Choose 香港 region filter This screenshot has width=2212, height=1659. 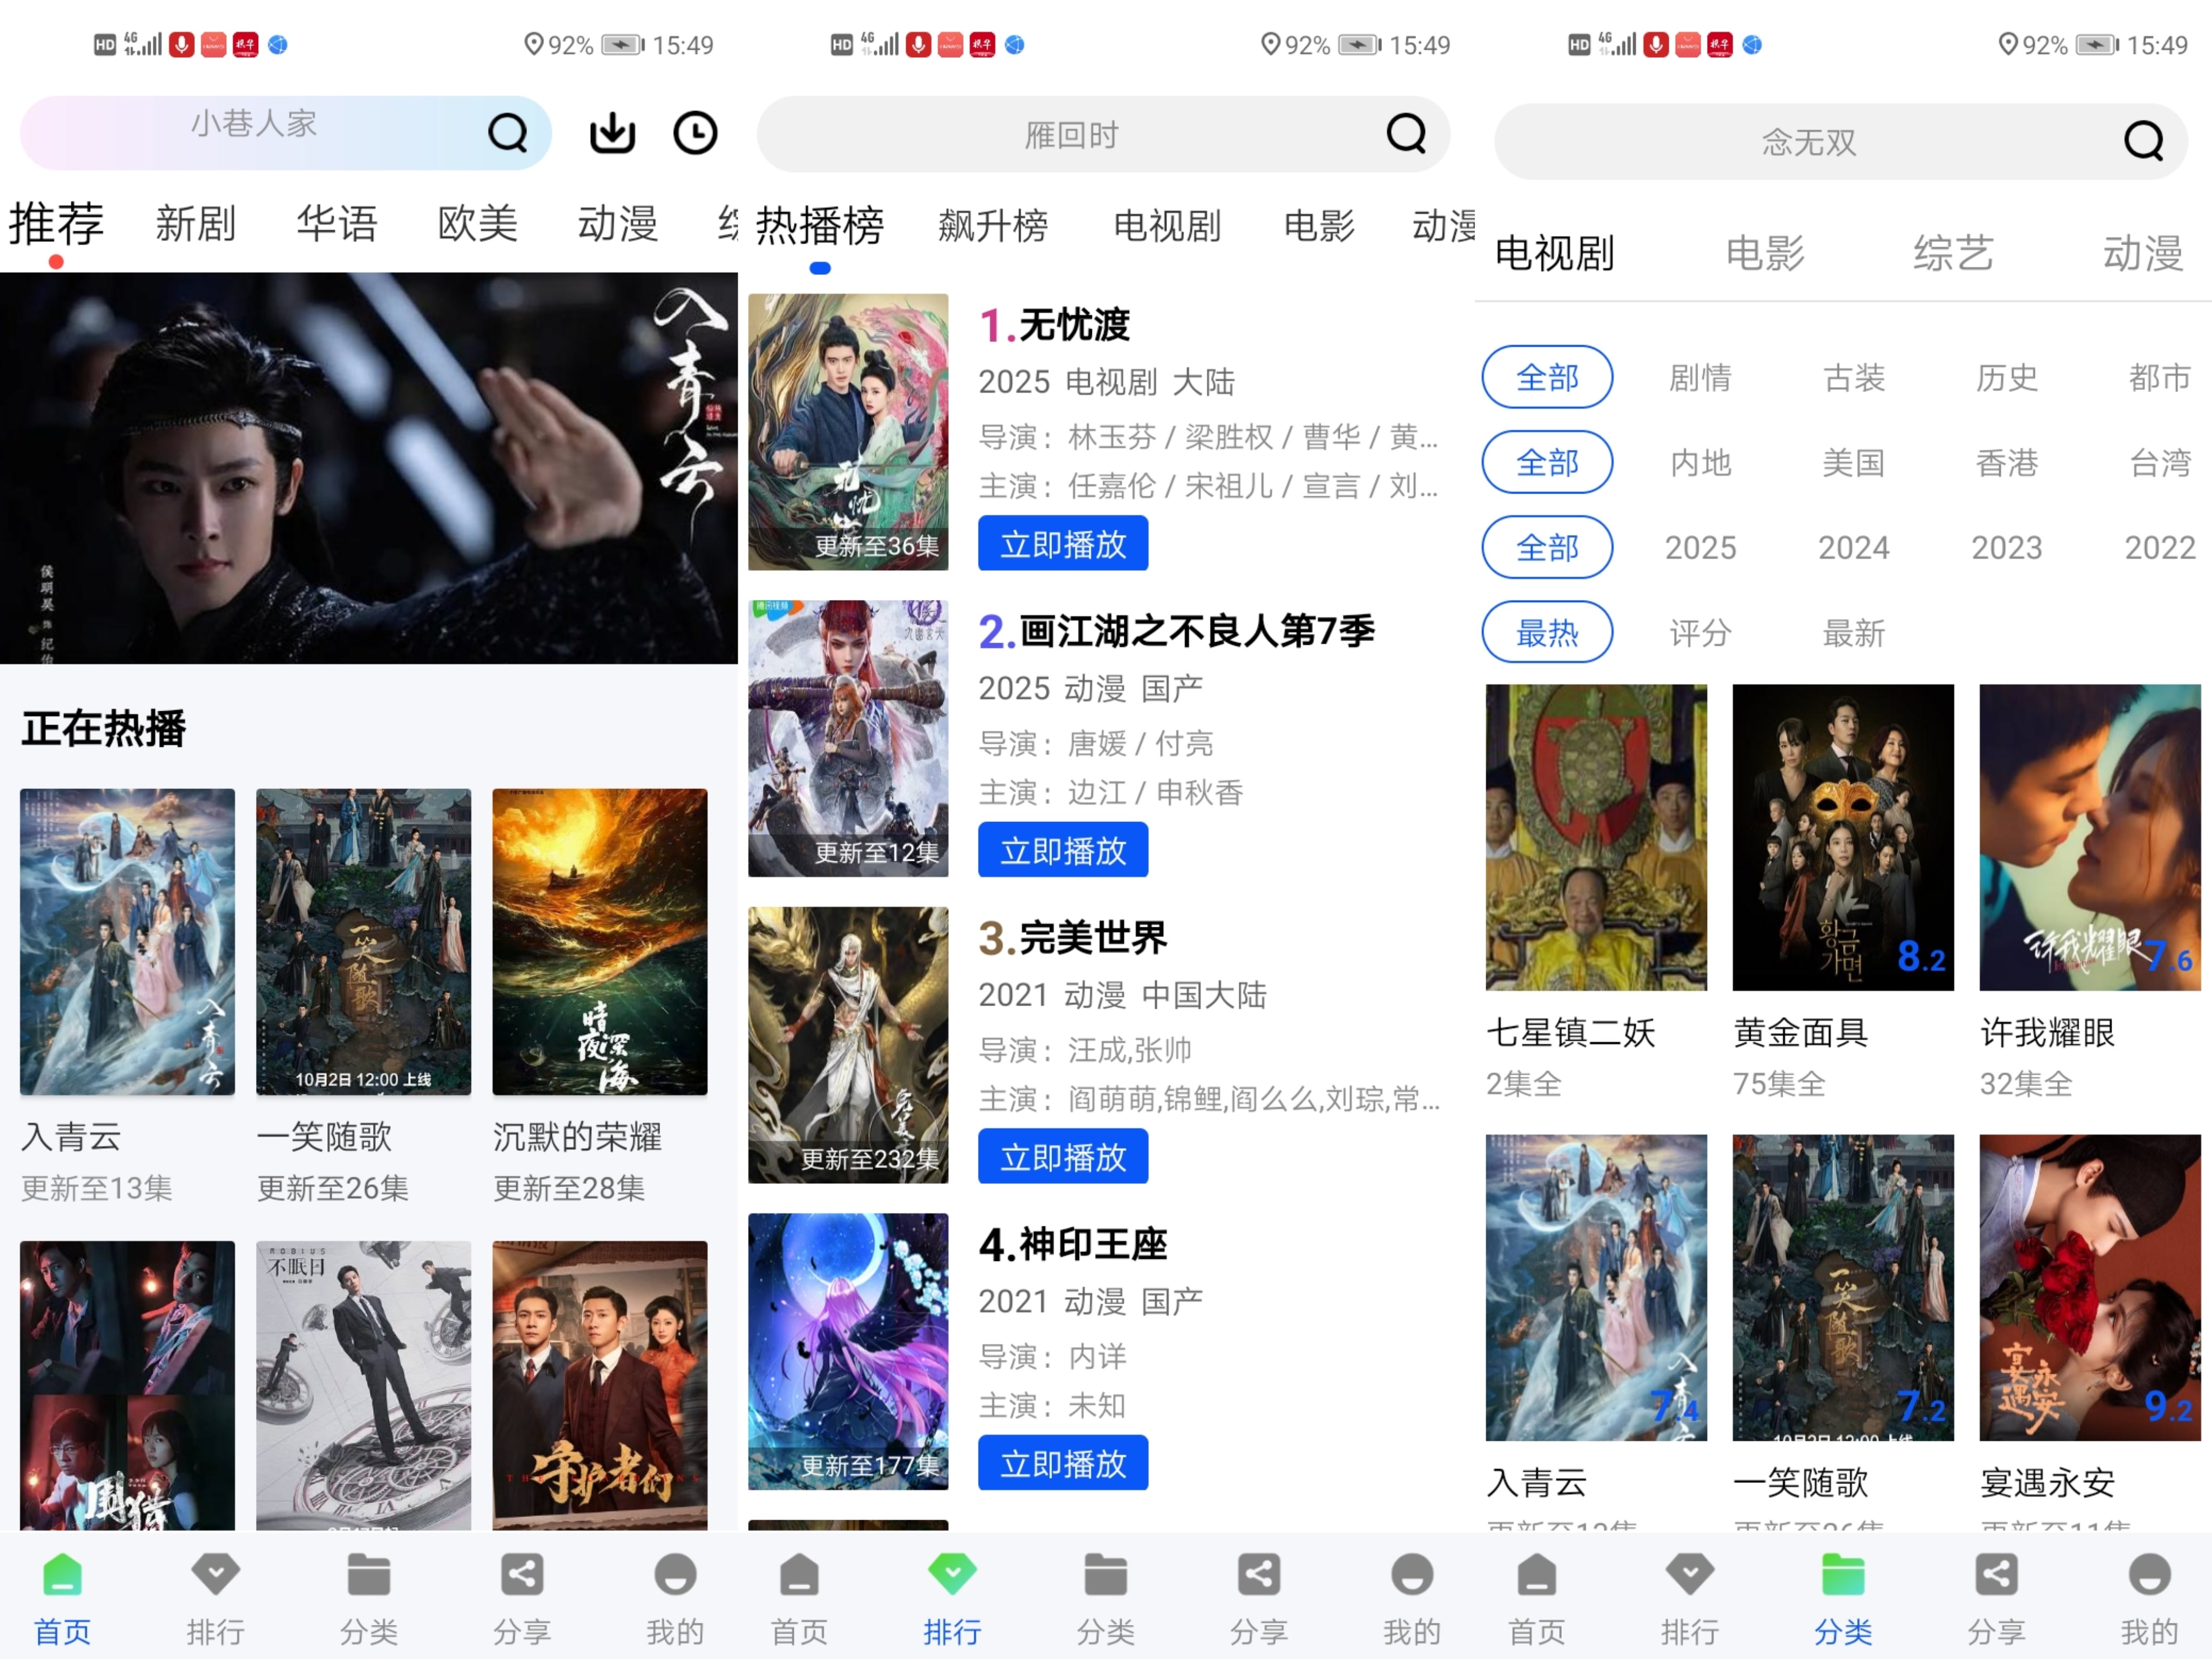pos(2006,462)
